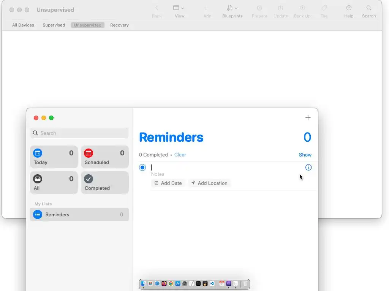Open Visual Studio Code from the Dock
Viewport: 389px width, 291px height.
point(212,283)
